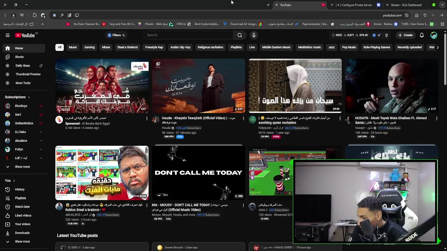Open the notifications bell
Image resolution: width=447 pixels, height=251 pixels.
click(422, 35)
